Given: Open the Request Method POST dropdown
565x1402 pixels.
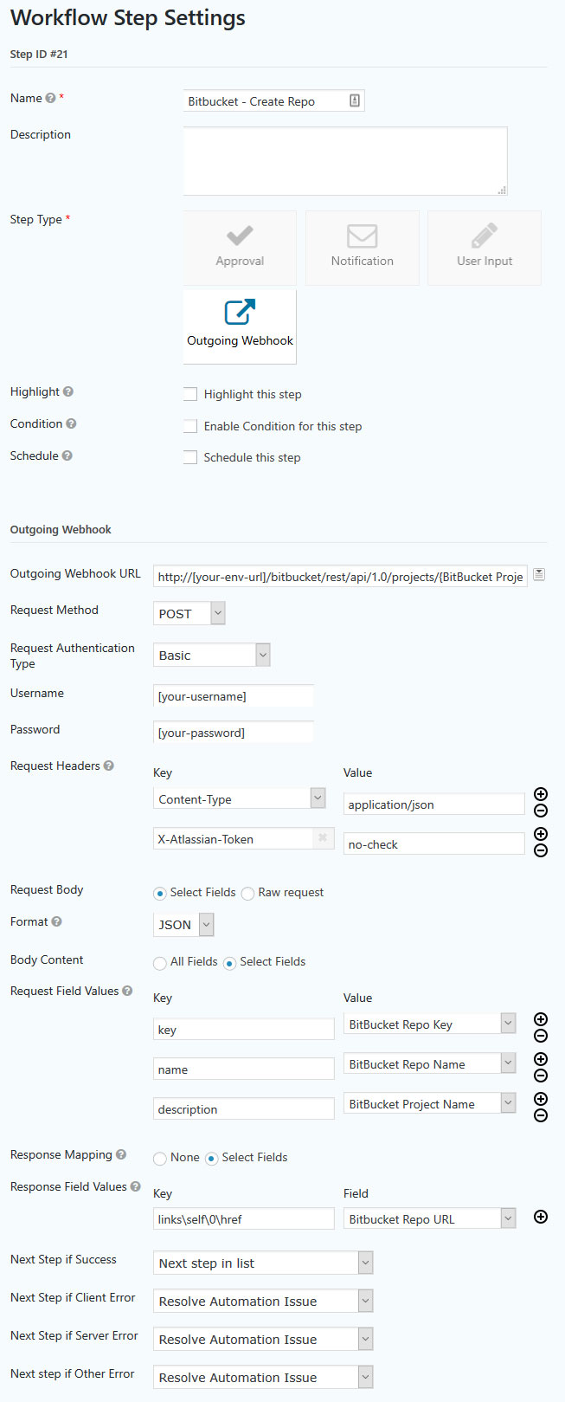Looking at the screenshot, I should [x=189, y=613].
